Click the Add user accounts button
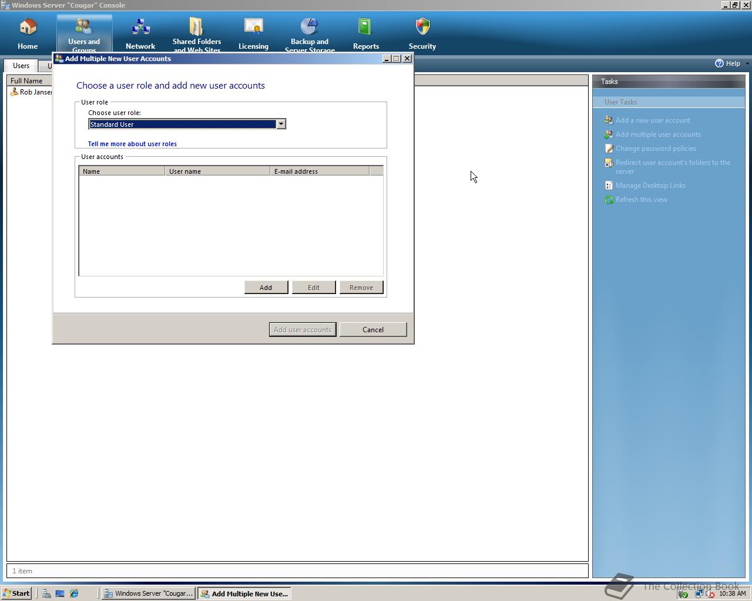This screenshot has height=601, width=752. pyautogui.click(x=303, y=329)
